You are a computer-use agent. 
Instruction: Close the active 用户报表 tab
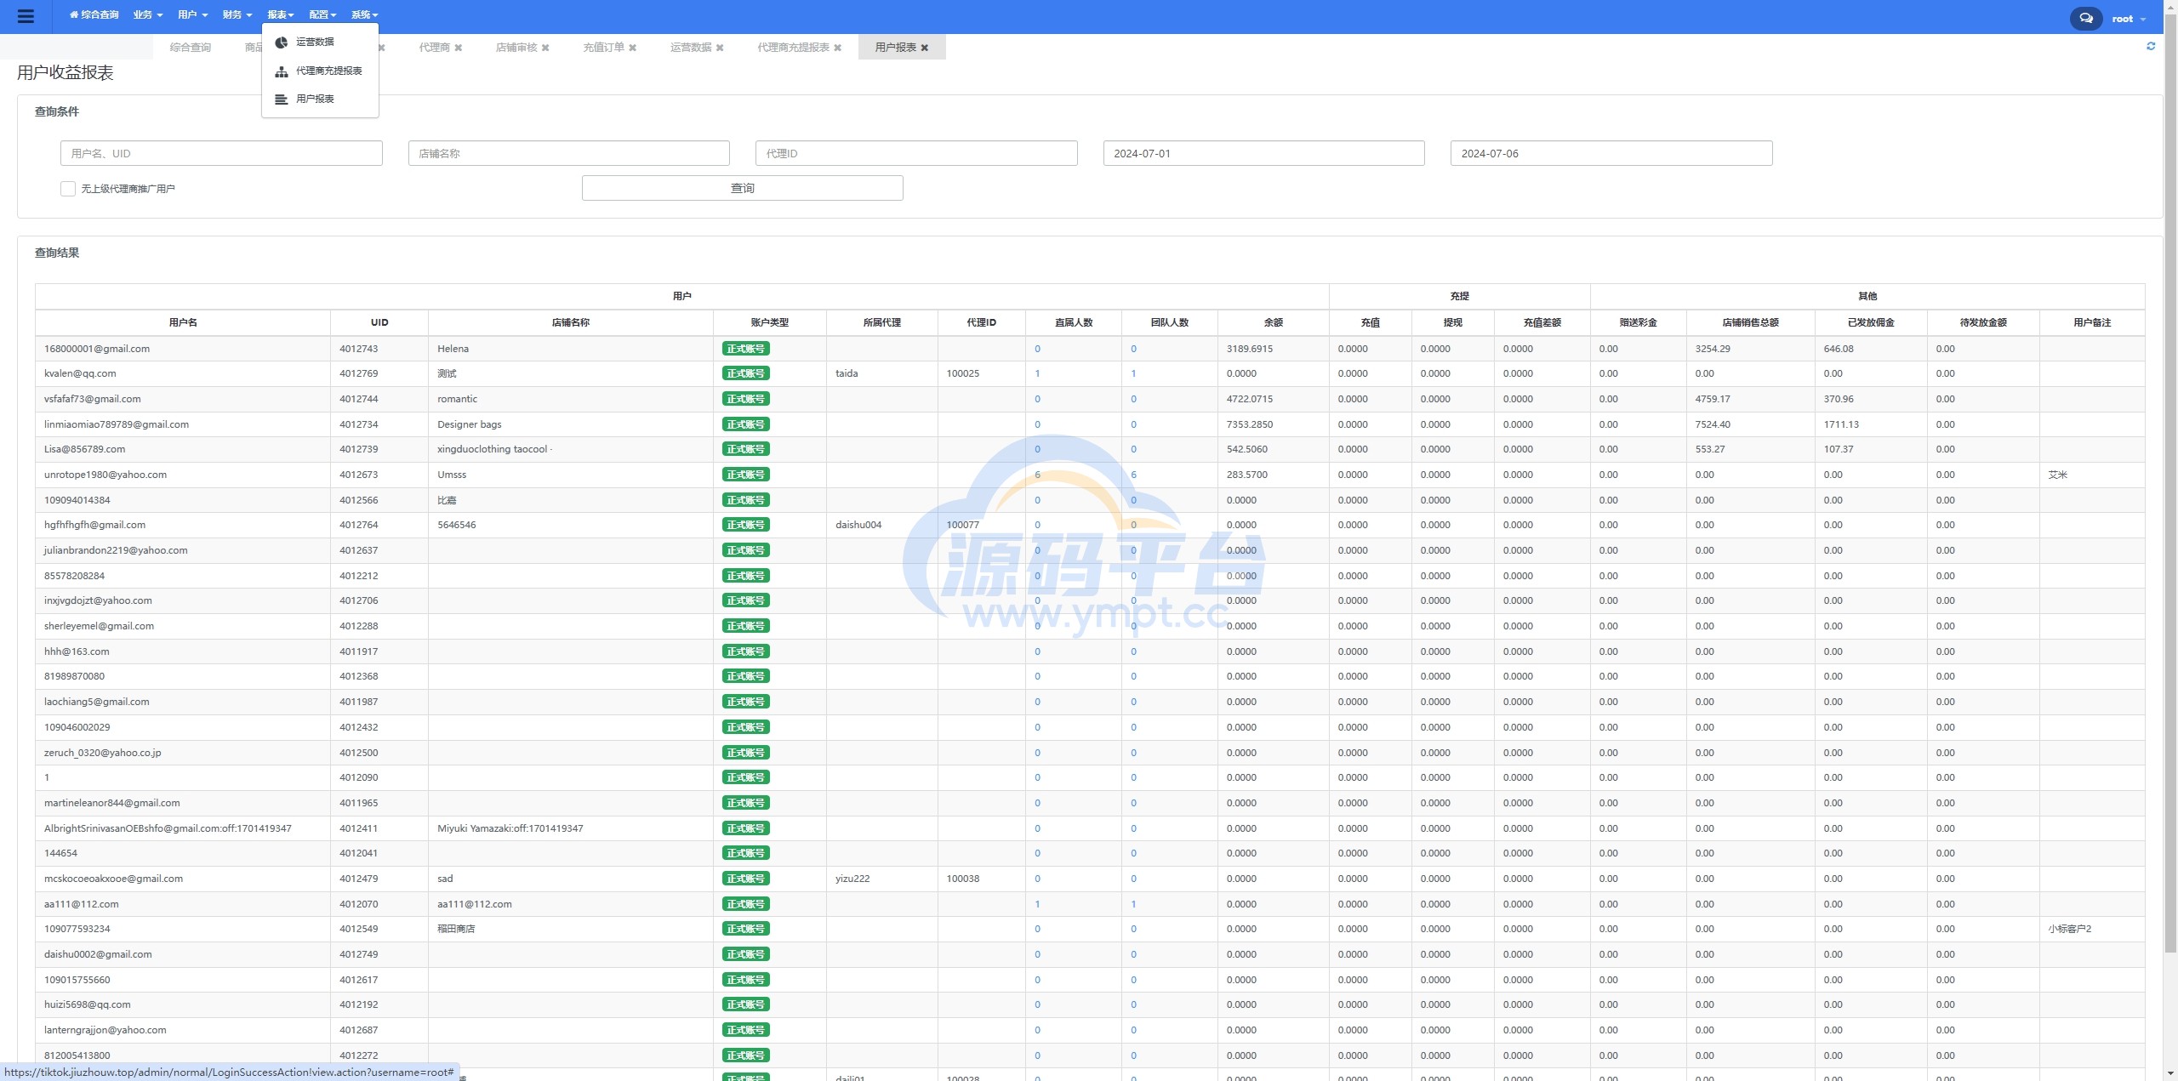925,48
